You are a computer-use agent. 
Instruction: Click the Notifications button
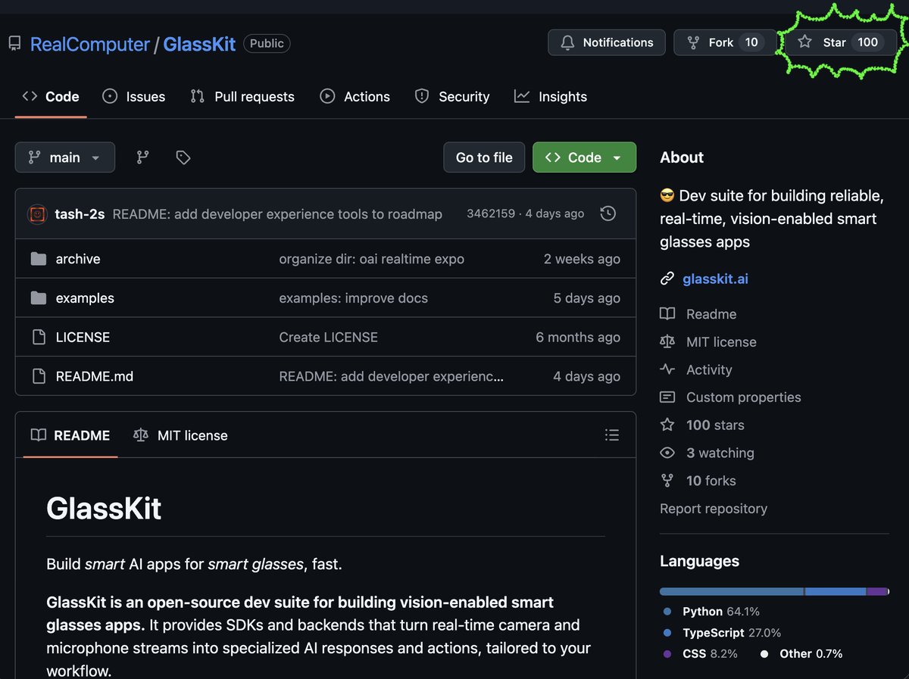607,42
